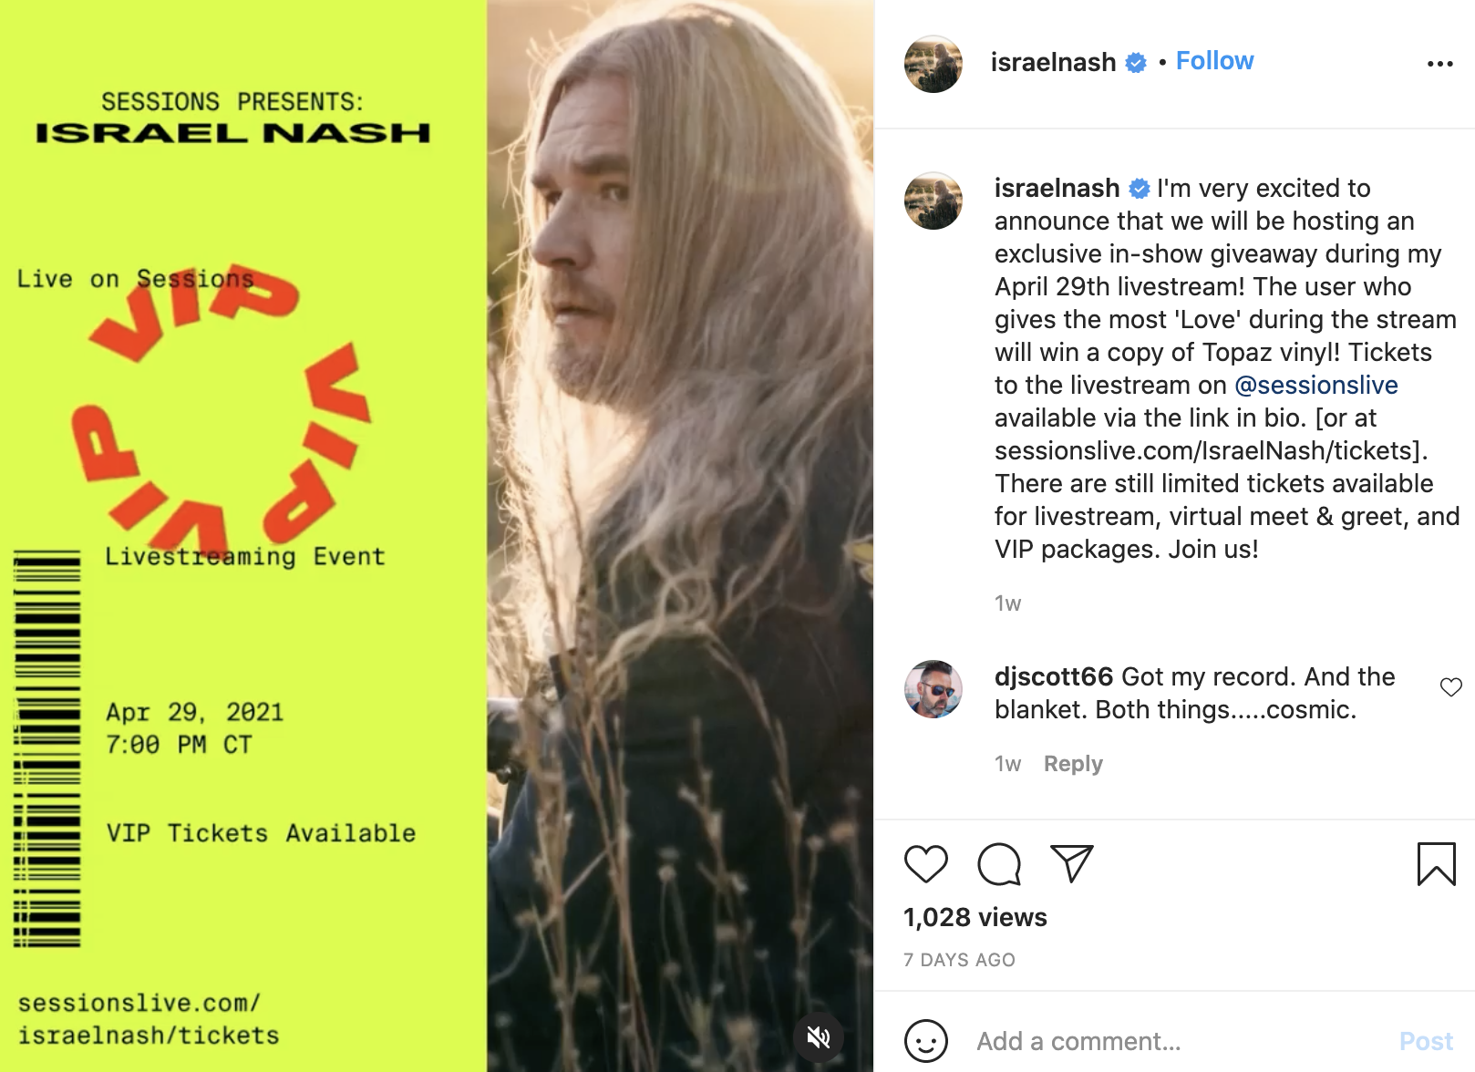Click the Add a comment field
This screenshot has width=1475, height=1072.
coord(1176,1041)
